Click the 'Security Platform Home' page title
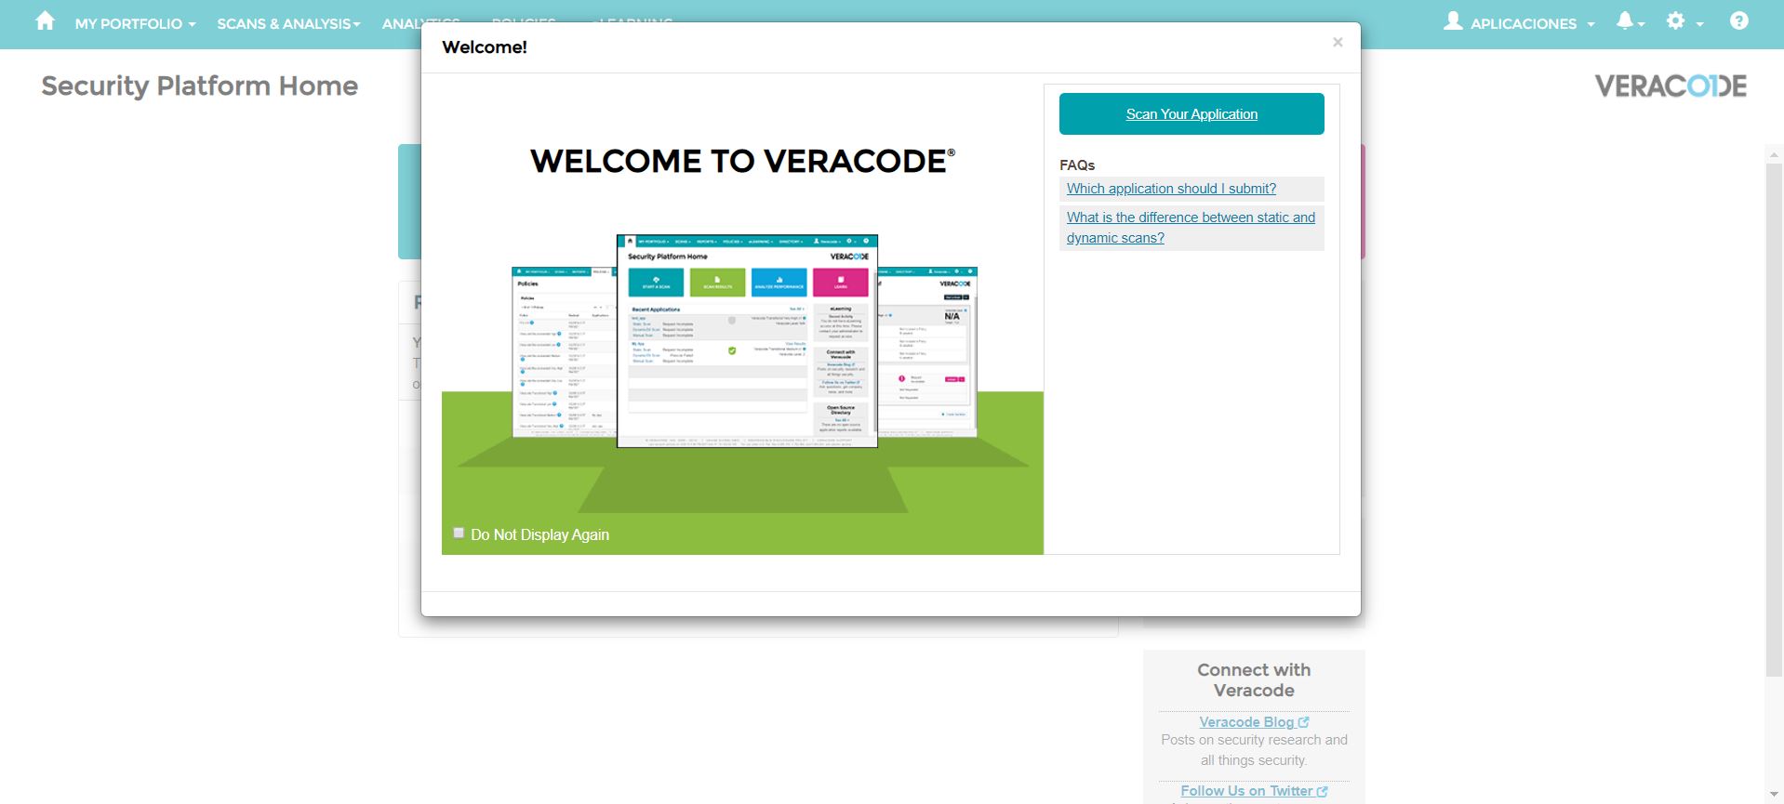Screen dimensions: 1784x804 coord(200,86)
